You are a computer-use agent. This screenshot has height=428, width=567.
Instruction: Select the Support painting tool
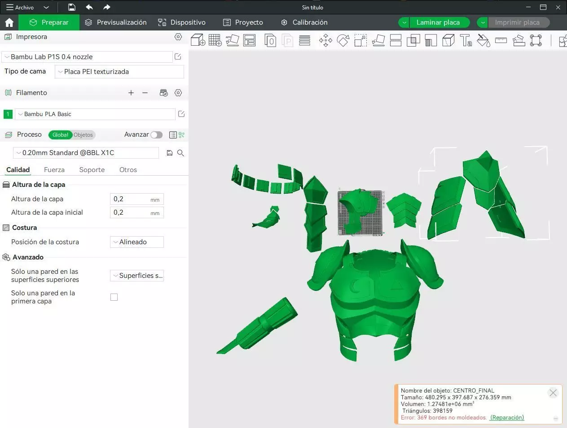(431, 40)
